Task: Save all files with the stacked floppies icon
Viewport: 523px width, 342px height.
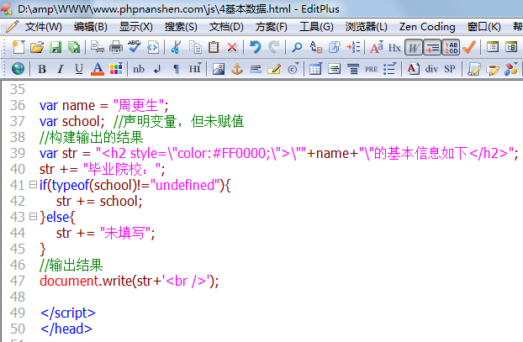Action: coord(74,47)
